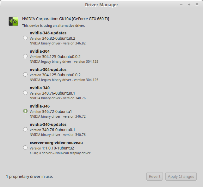Click the 'nvidia-304-updates' driver name
Image resolution: width=203 pixels, height=187 pixels.
[48, 70]
